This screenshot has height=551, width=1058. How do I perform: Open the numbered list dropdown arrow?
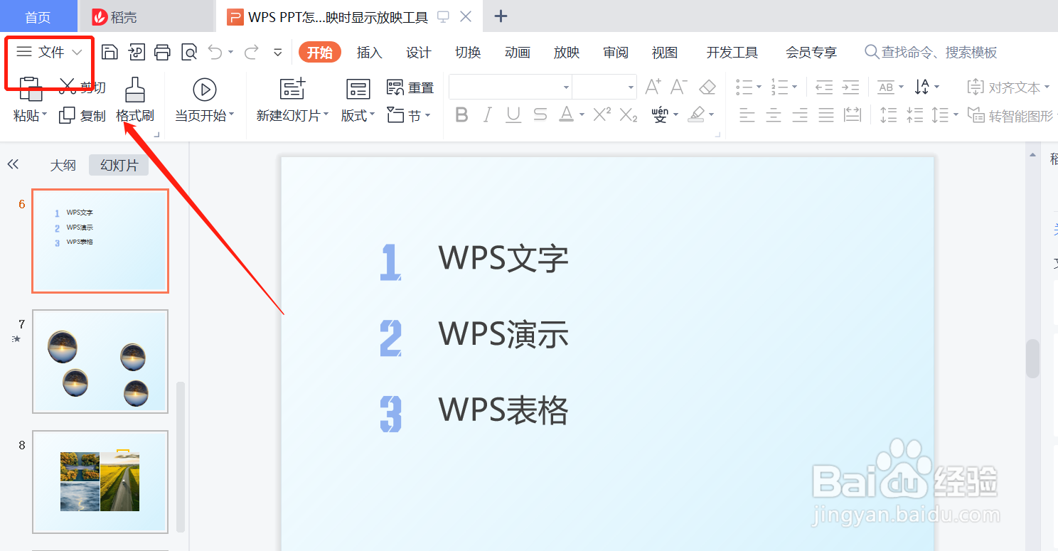tap(795, 87)
